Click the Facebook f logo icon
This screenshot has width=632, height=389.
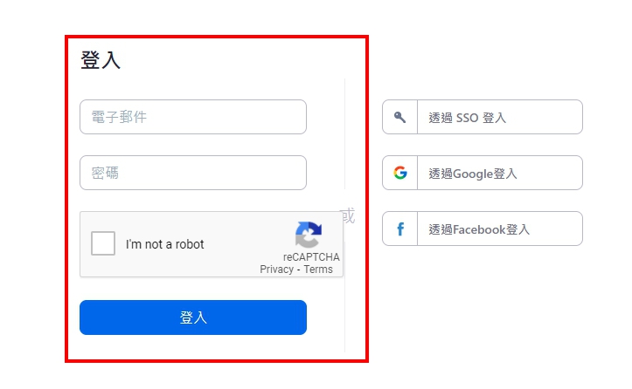pos(400,229)
